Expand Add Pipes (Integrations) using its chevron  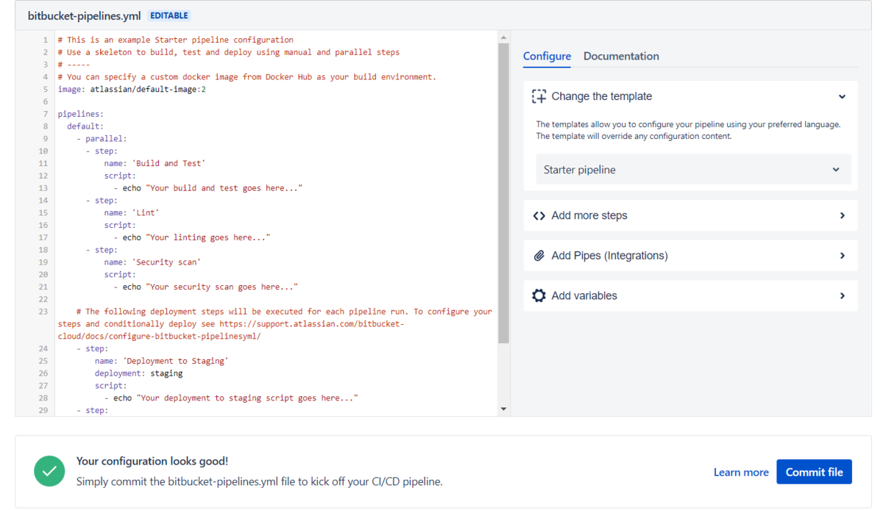click(x=842, y=256)
